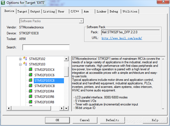Click the chip icon beside STM32F103C8
Image resolution: width=170 pixels, height=126 pixels.
[x=30, y=80]
